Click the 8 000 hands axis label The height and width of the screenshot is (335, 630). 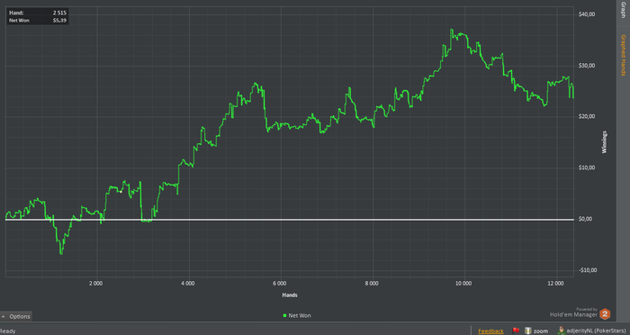[372, 283]
